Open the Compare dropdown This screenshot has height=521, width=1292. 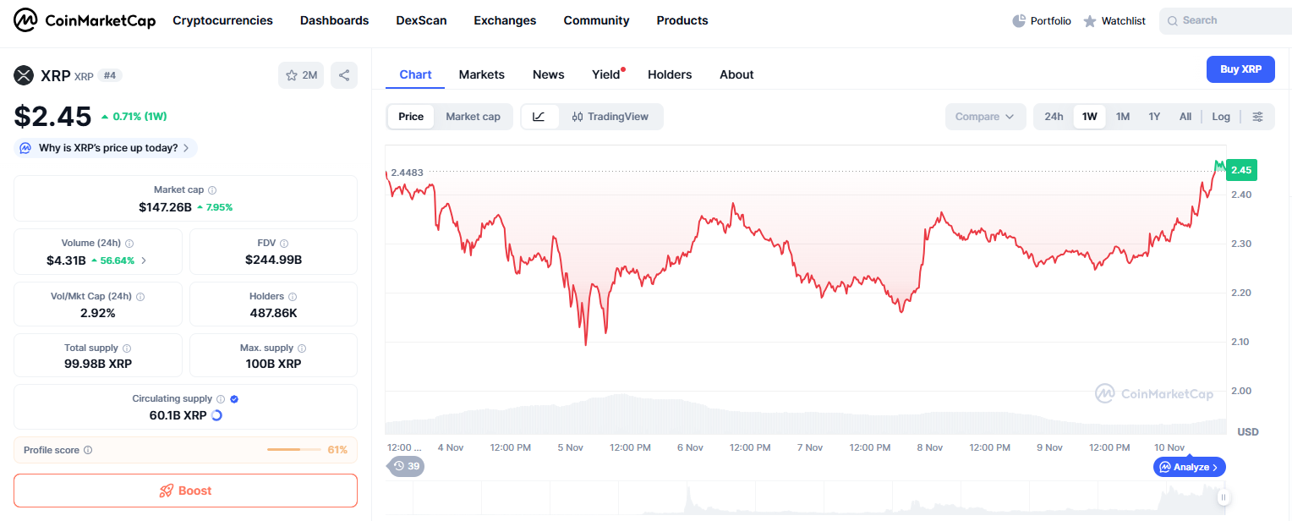pos(985,117)
